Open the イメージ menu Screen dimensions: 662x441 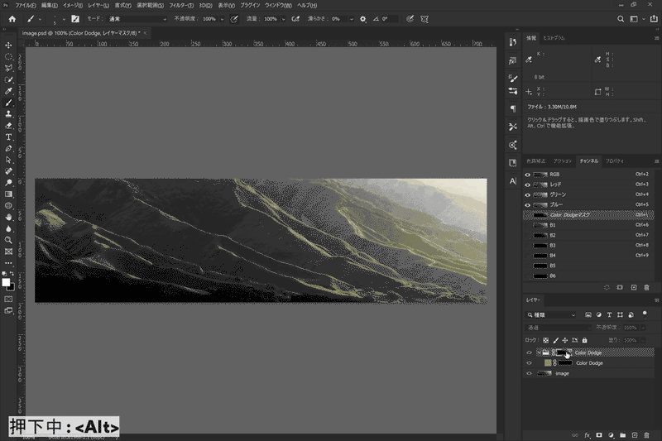pyautogui.click(x=73, y=6)
